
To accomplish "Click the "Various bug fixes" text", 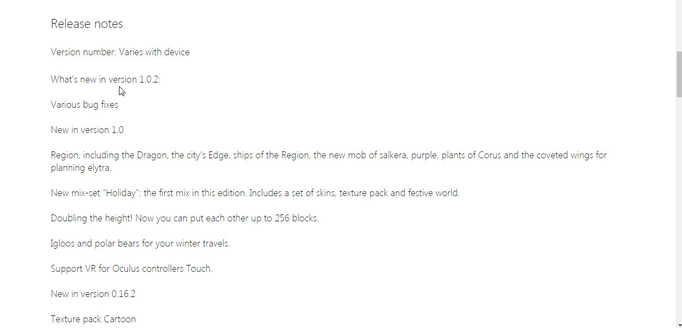I will pos(84,105).
